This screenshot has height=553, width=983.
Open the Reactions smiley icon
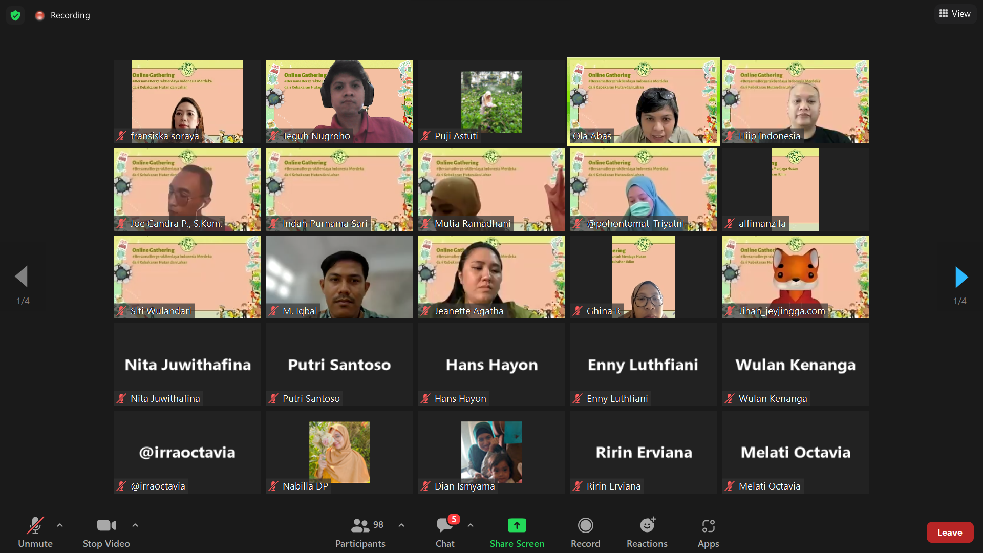[647, 525]
